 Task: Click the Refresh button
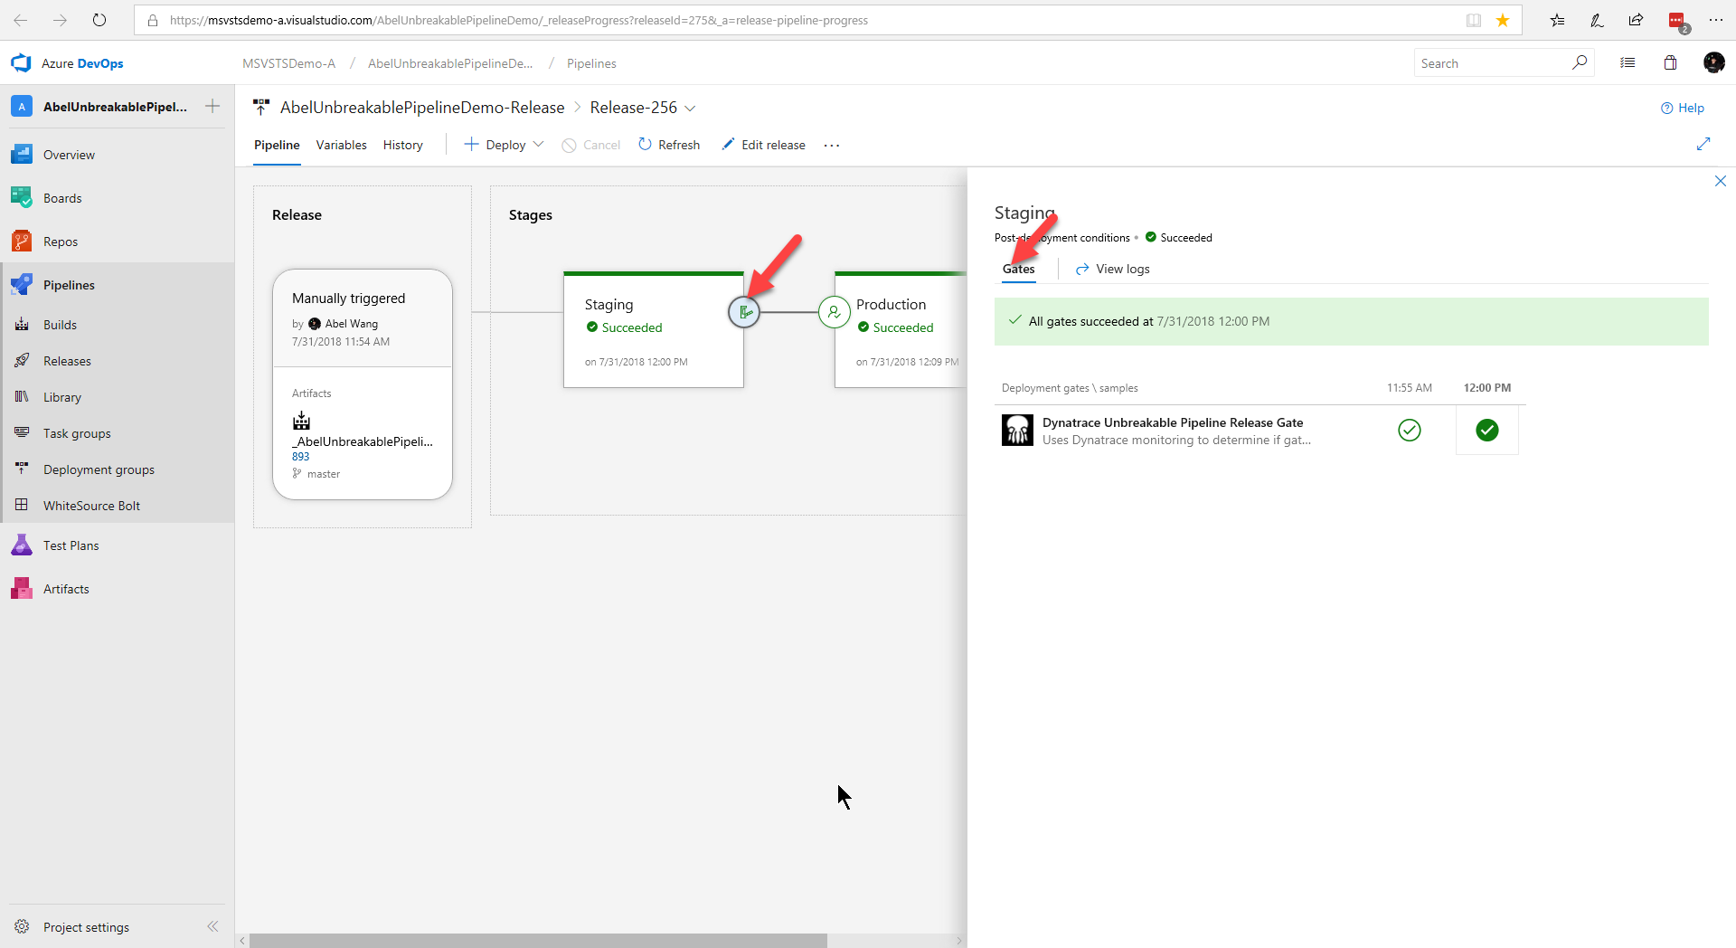(x=669, y=145)
